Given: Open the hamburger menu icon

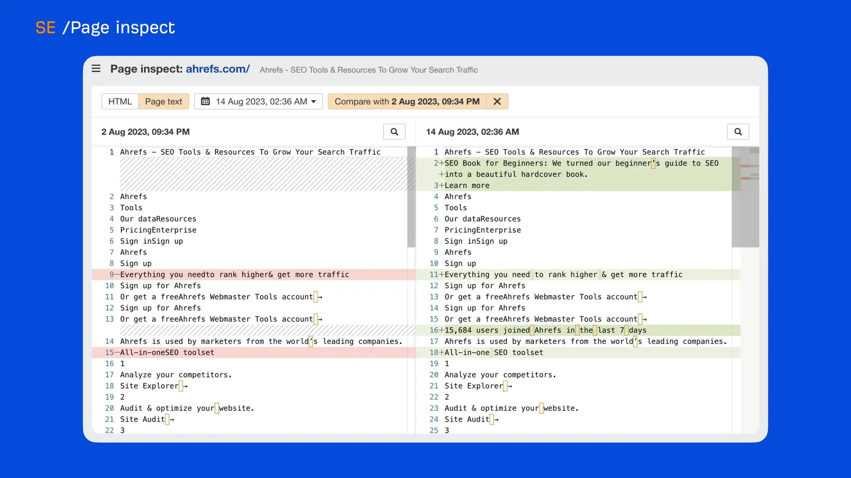Looking at the screenshot, I should pos(96,68).
